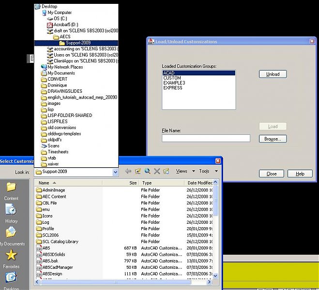Select the ABSCadManager customization file

point(55,267)
